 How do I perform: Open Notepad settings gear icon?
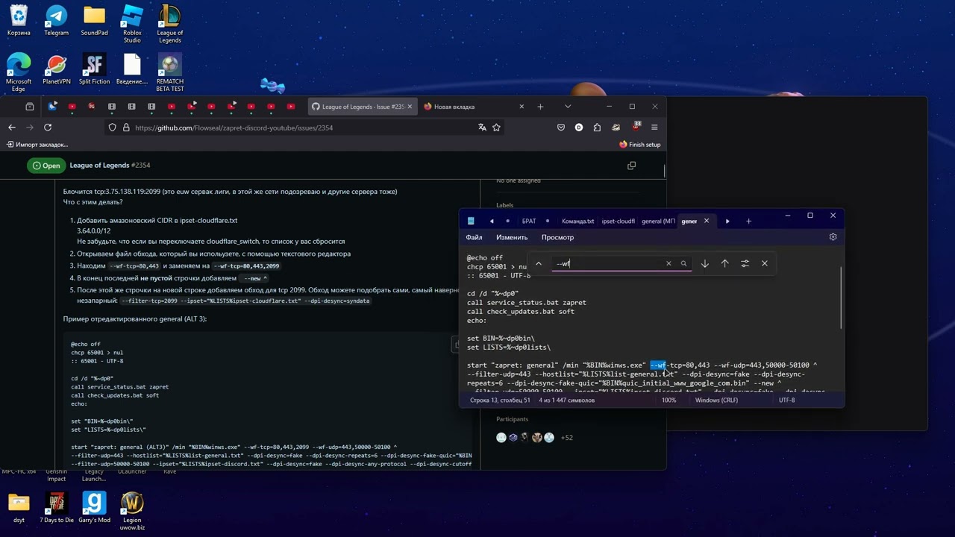click(833, 237)
